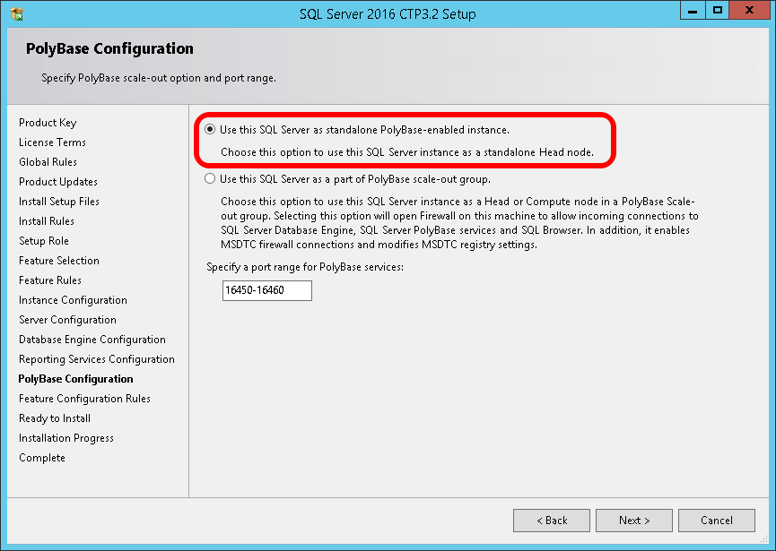The image size is (776, 551).
Task: Select standalone PolyBase-enabled instance radio button
Action: (x=210, y=130)
